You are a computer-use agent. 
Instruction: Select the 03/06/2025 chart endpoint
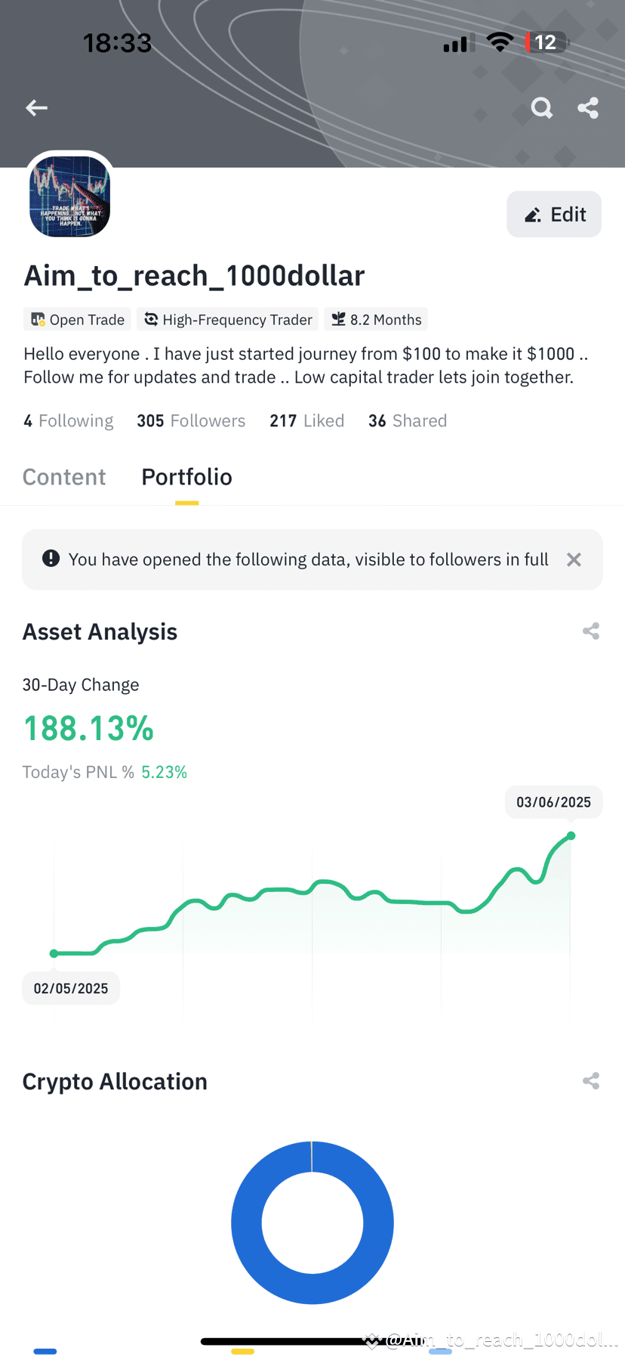pos(571,835)
